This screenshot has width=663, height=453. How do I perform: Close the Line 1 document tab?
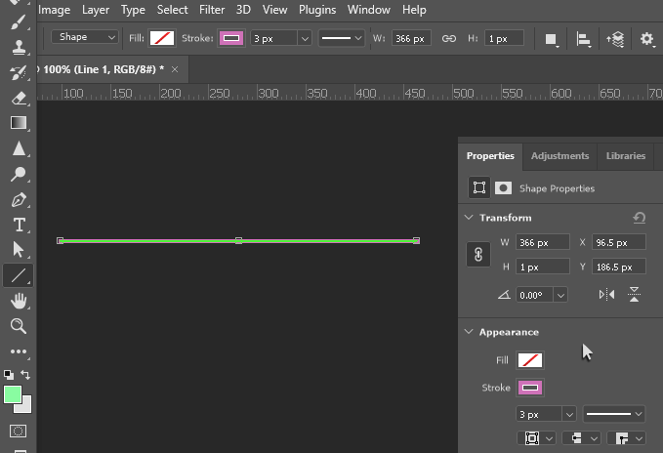pos(175,69)
